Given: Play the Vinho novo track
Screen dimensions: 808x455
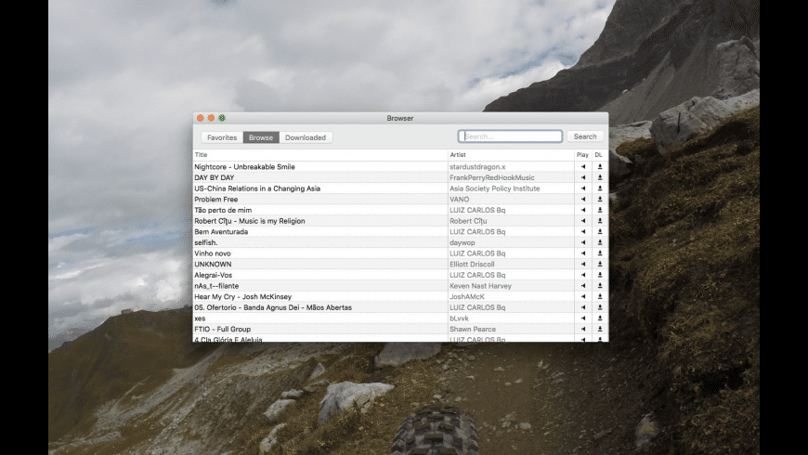Looking at the screenshot, I should click(x=583, y=253).
